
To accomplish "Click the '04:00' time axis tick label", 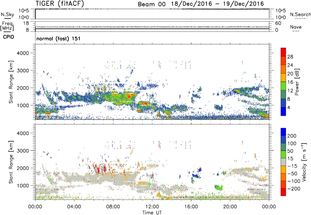I will pyautogui.click(x=74, y=207).
